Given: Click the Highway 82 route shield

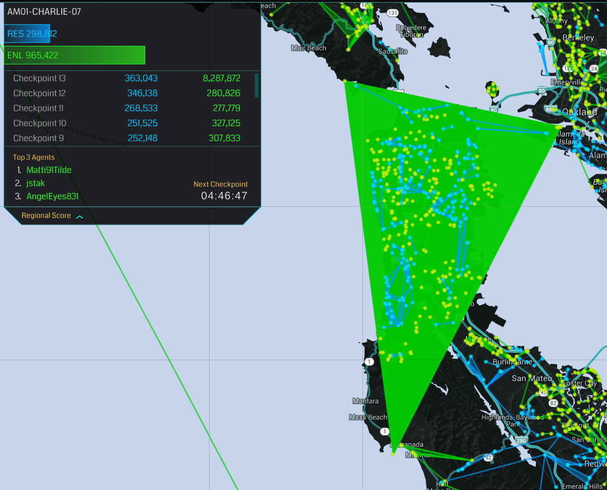Looking at the screenshot, I should pos(553,403).
